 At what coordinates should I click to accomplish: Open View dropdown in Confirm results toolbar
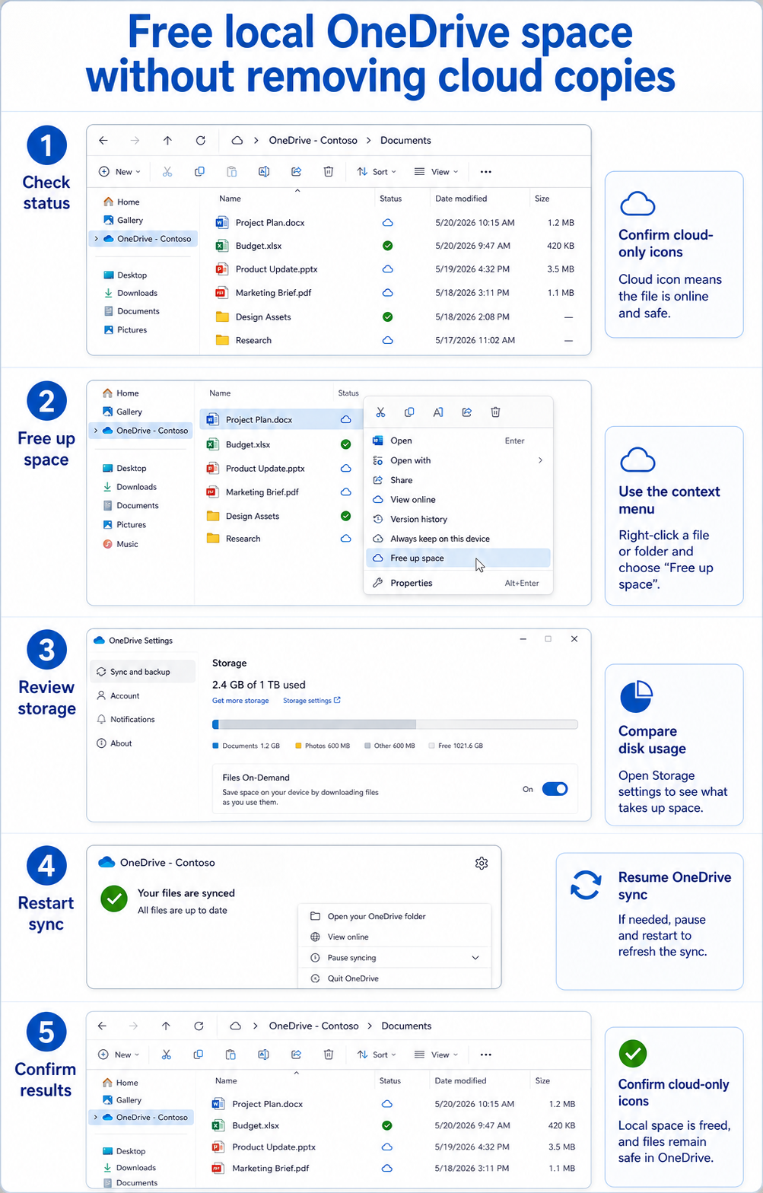click(436, 1055)
